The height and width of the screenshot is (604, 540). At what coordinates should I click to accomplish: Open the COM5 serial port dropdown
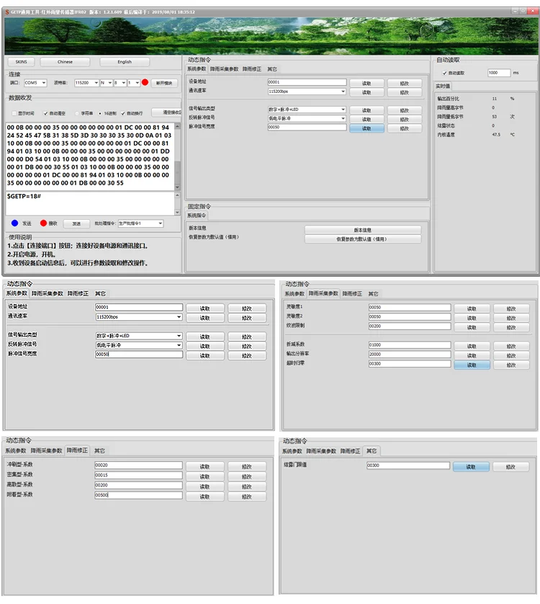pyautogui.click(x=35, y=83)
